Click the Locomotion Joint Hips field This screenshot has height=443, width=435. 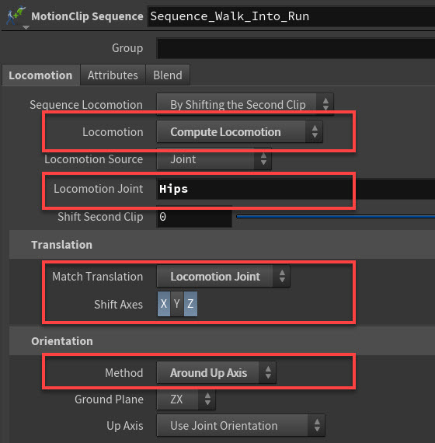(296, 189)
